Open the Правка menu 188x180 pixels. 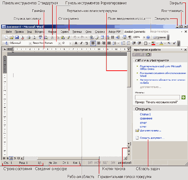click(x=19, y=32)
